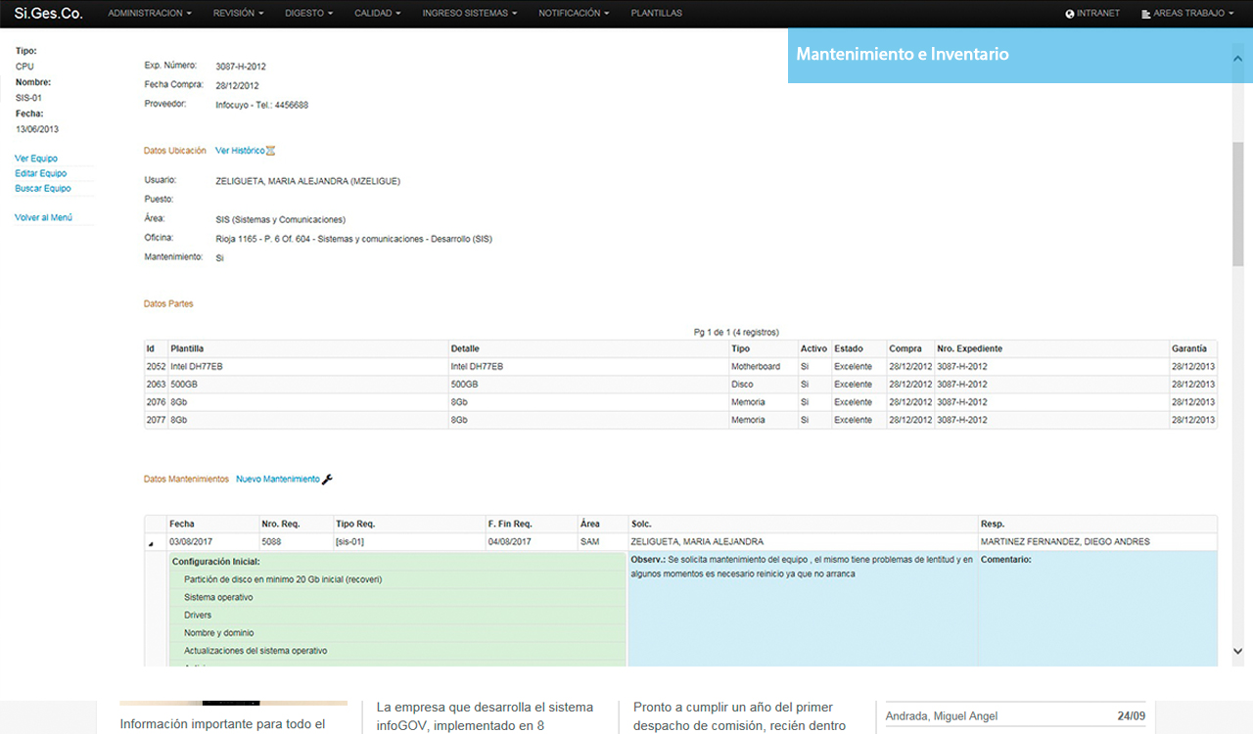This screenshot has width=1253, height=734.
Task: Open the Digesto menu
Action: pos(308,14)
